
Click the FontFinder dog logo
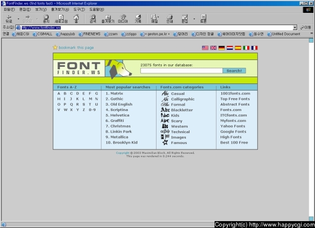coord(119,69)
